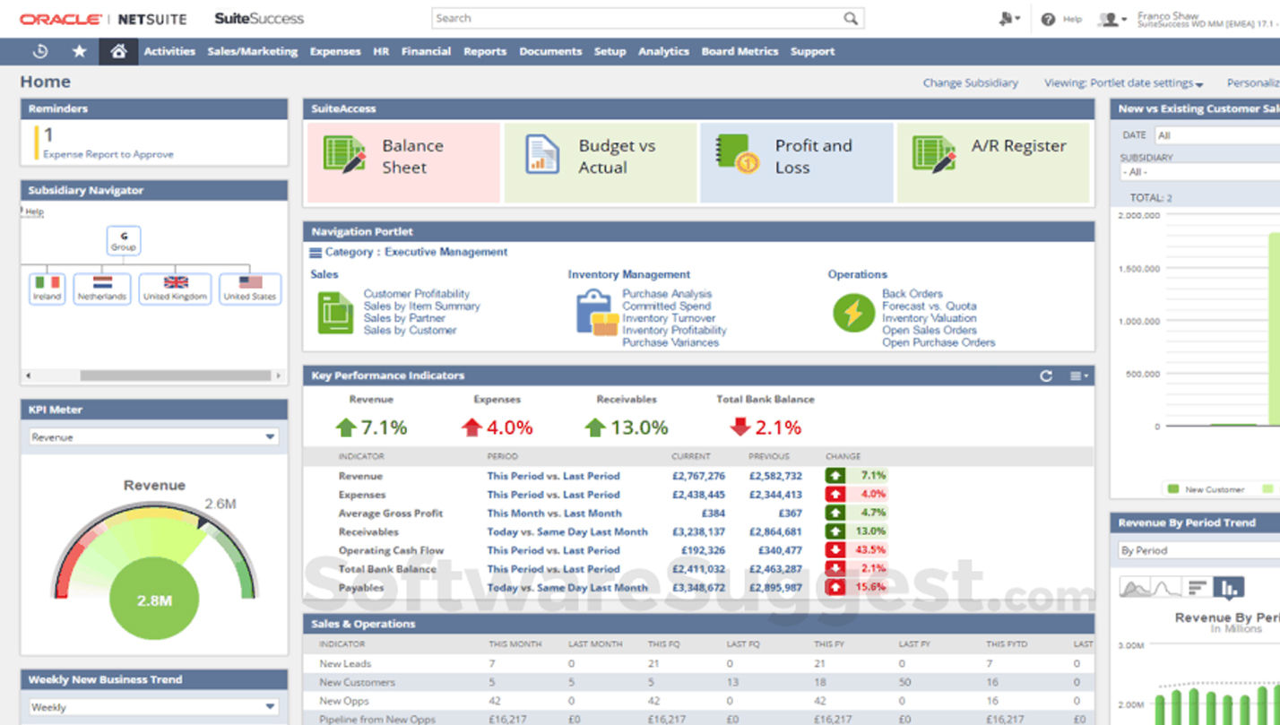Screen dimensions: 1280x725
Task: Click the Help question mark icon
Action: [1048, 19]
